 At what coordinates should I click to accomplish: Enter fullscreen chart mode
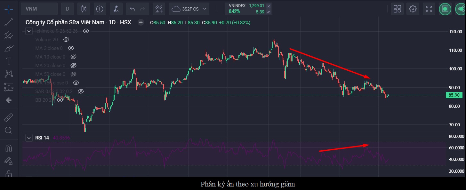[x=429, y=9]
